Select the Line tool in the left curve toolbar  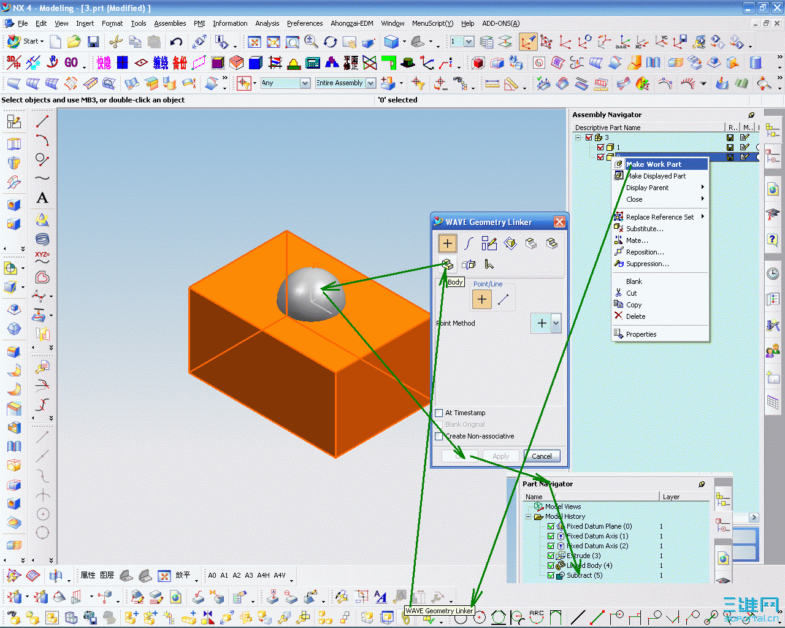[x=42, y=121]
